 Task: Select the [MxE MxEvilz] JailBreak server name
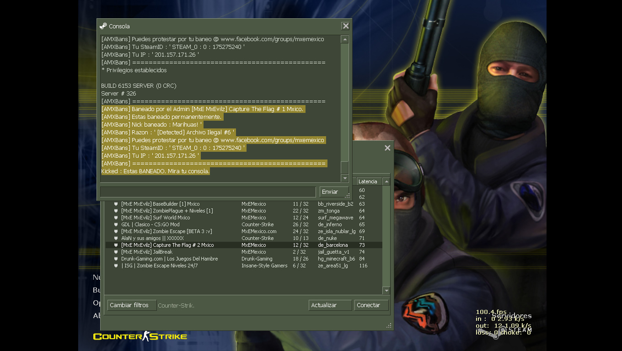[x=147, y=252]
